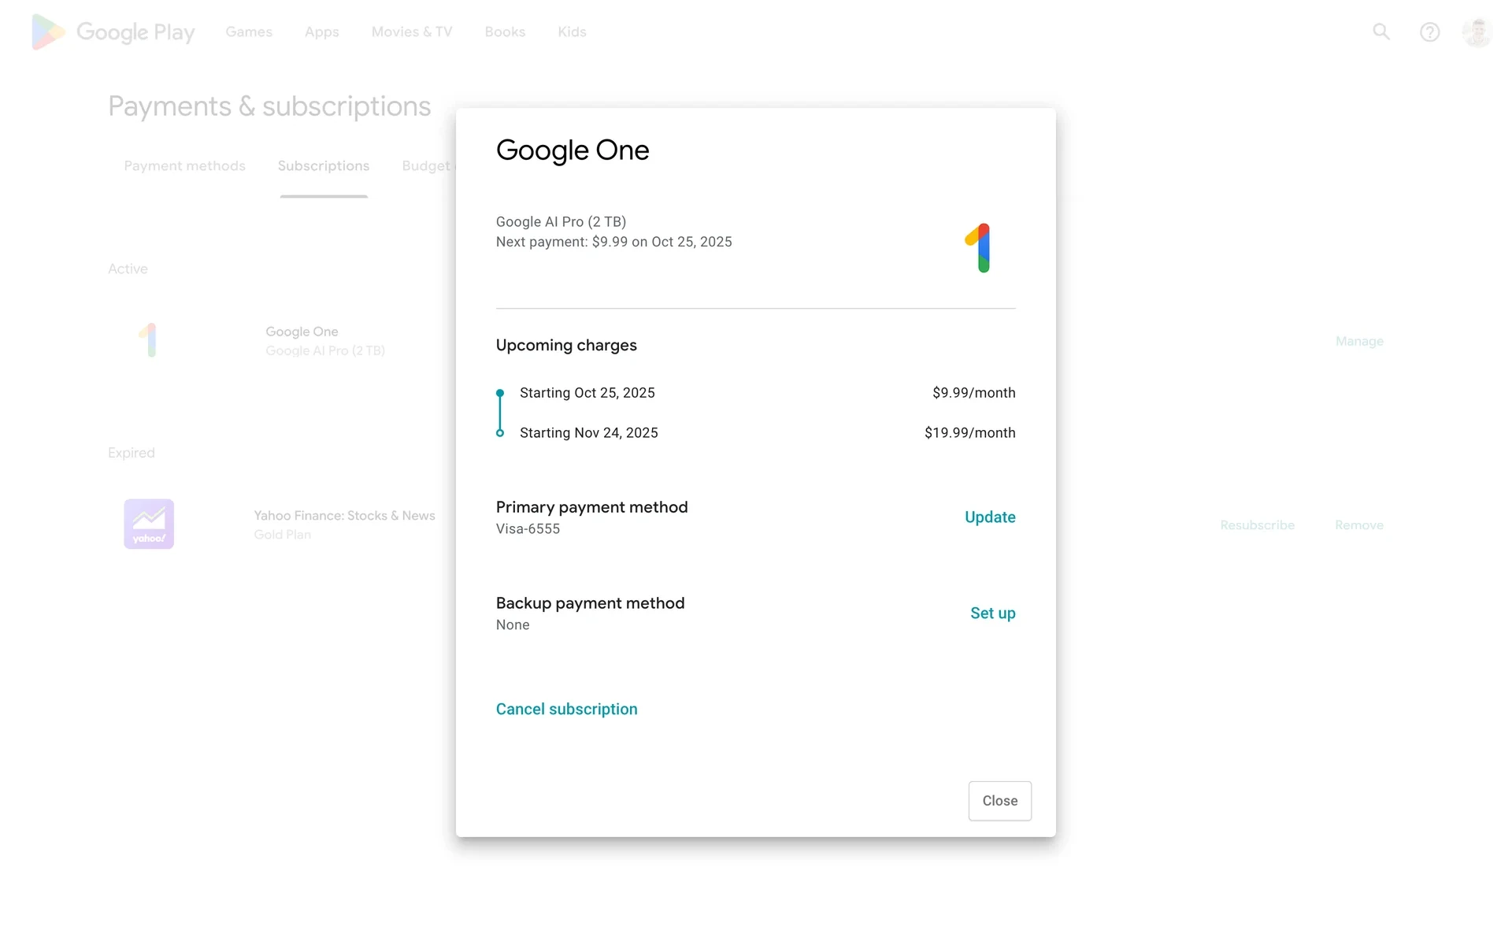This screenshot has height=945, width=1512.
Task: Open the Kids menu item
Action: click(x=572, y=32)
